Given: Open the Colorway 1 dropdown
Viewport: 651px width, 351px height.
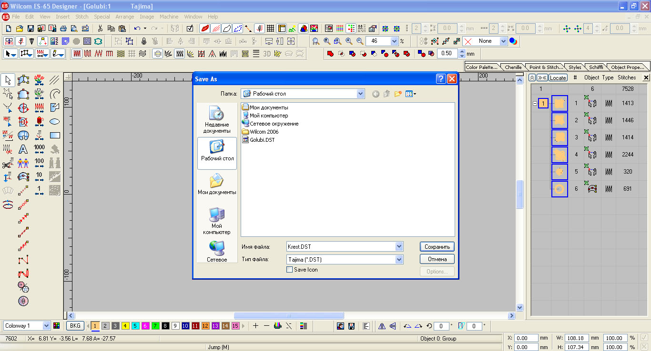Looking at the screenshot, I should pos(46,326).
